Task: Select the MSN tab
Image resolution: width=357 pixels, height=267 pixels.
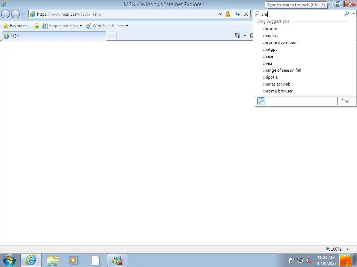Action: tap(54, 36)
